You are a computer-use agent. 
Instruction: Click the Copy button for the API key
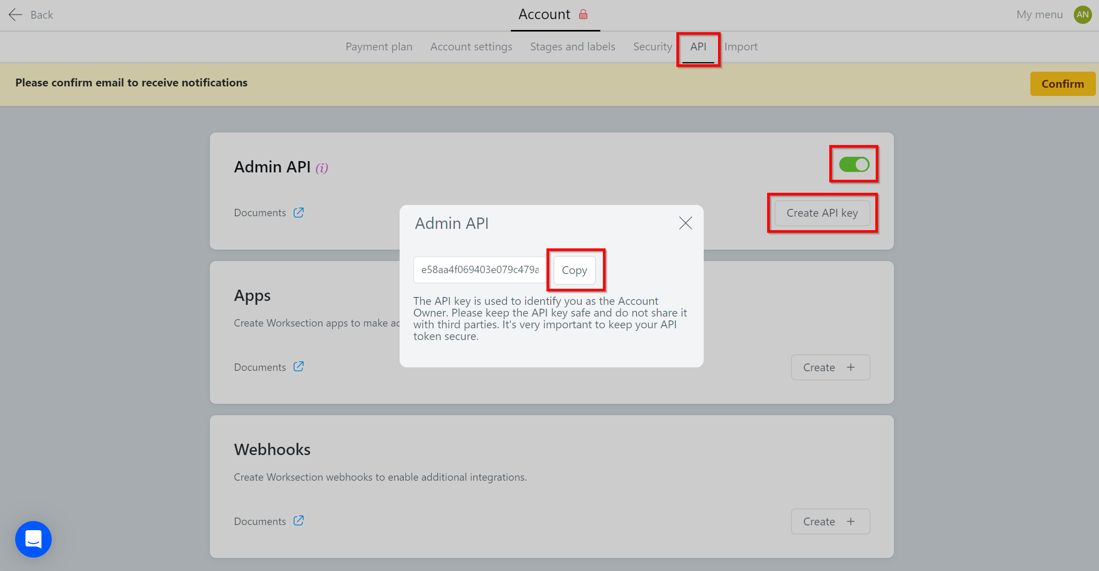click(574, 270)
